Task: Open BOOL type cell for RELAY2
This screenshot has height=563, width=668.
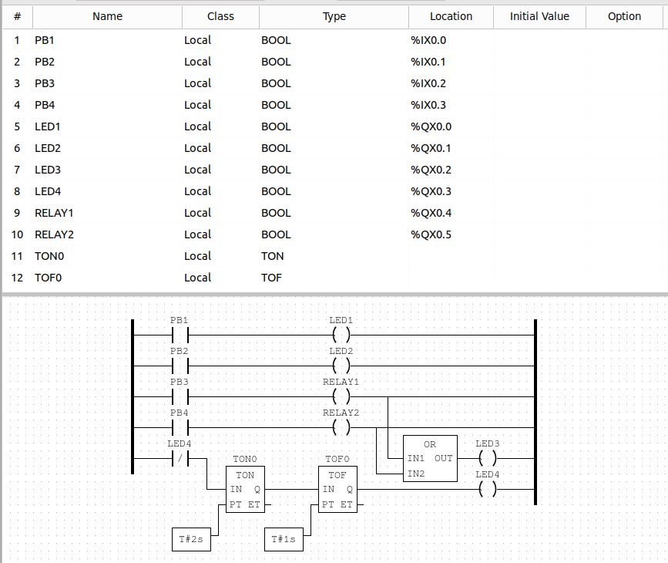Action: (x=276, y=234)
